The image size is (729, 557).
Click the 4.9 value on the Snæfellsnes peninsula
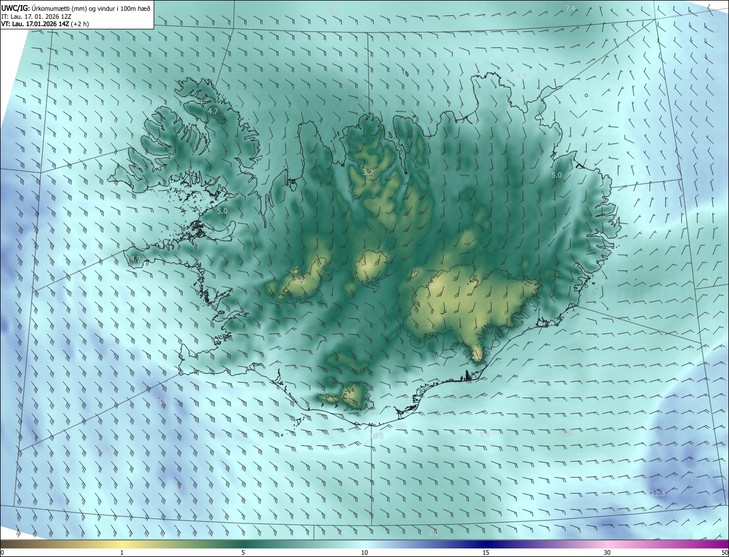click(x=135, y=259)
